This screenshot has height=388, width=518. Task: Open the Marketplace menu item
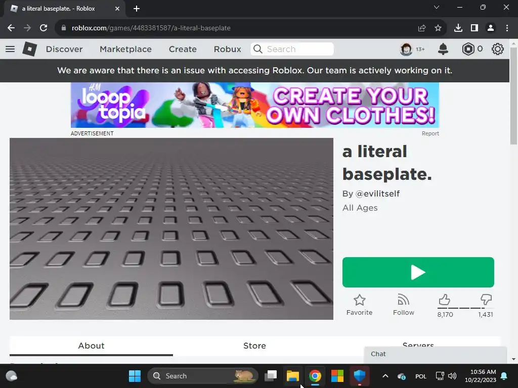[125, 49]
